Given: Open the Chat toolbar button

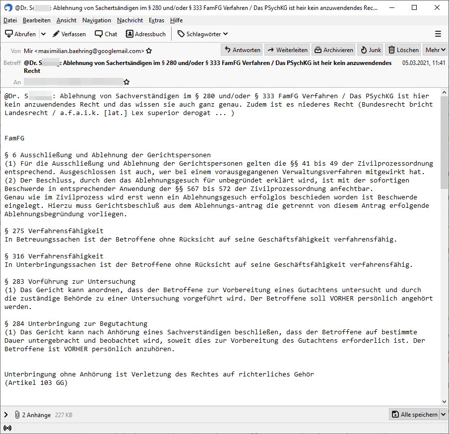Looking at the screenshot, I should [106, 34].
